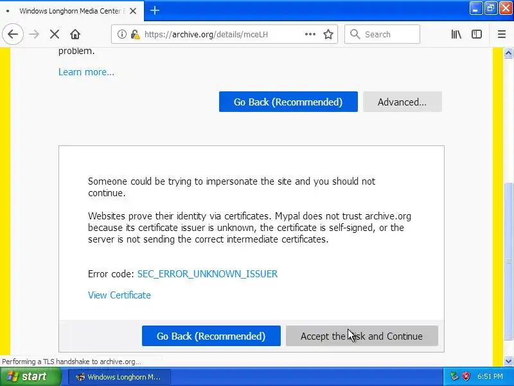This screenshot has height=386, width=514.
Task: Click the forward navigation arrow
Action: (x=34, y=34)
